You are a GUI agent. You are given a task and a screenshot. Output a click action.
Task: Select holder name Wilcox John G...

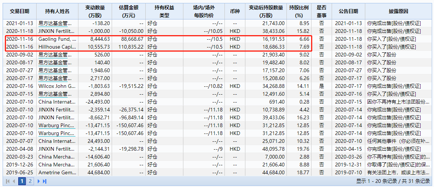point(57,86)
